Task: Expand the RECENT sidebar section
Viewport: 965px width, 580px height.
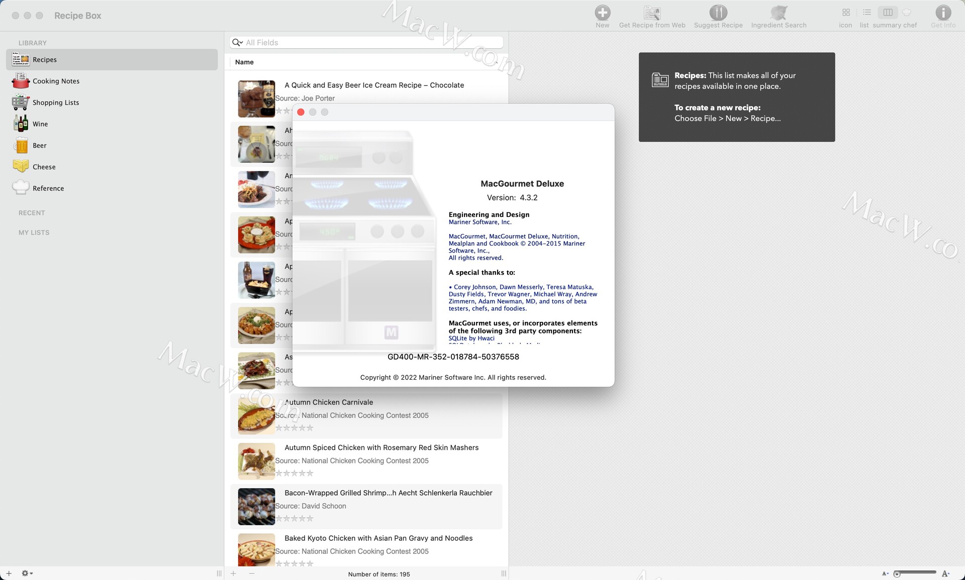Action: click(x=32, y=213)
